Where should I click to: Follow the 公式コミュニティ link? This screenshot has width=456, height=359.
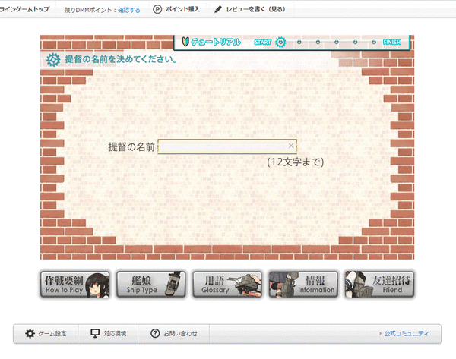407,334
